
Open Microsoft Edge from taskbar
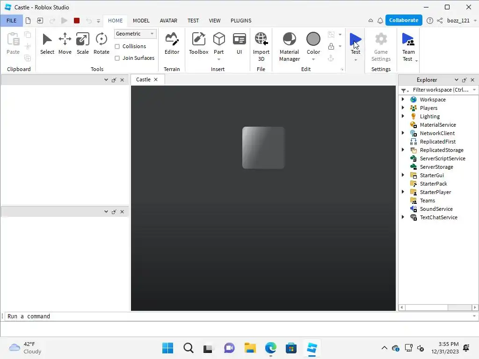point(271,348)
